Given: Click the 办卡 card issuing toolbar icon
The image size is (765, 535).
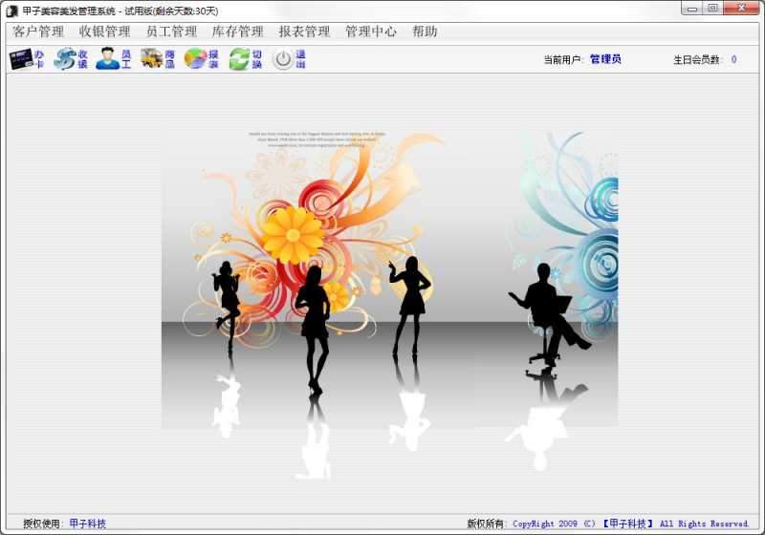Looking at the screenshot, I should click(27, 59).
